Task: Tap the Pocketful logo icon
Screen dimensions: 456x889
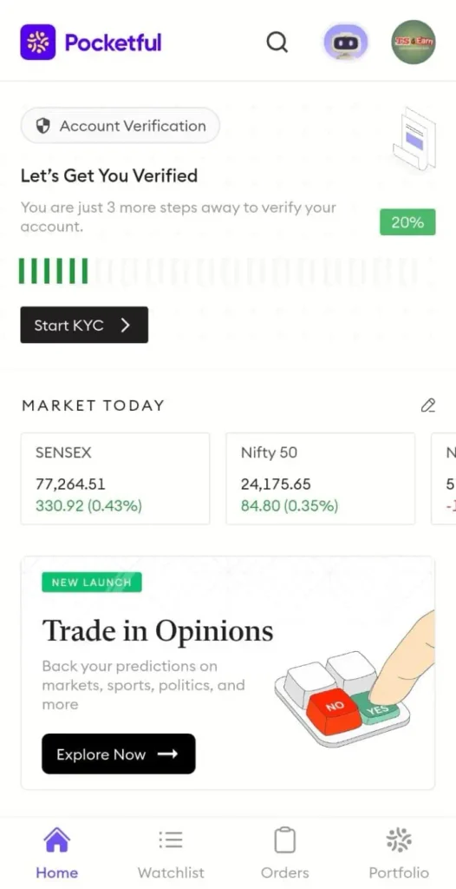Action: coord(38,42)
